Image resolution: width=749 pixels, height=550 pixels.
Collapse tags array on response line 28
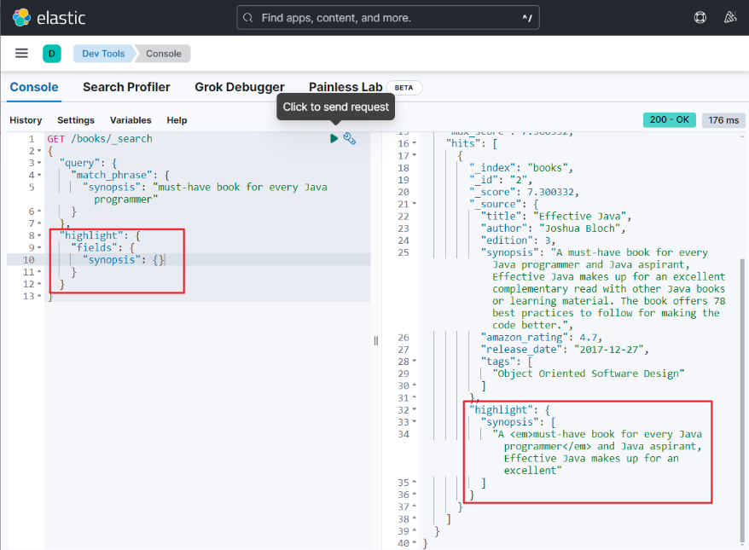414,362
